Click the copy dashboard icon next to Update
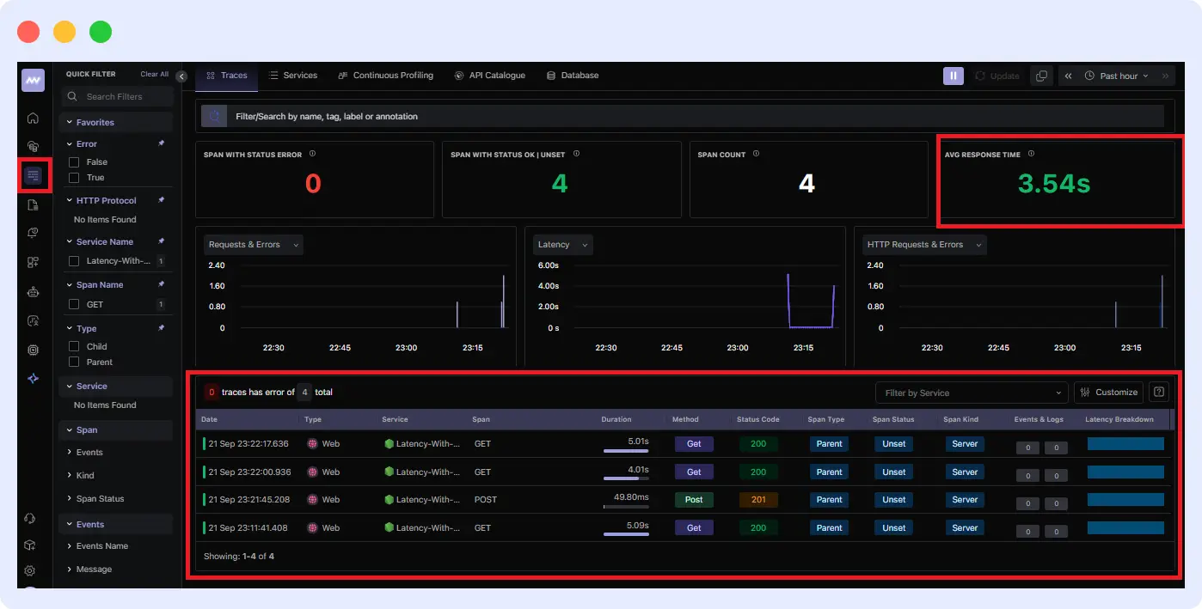 point(1040,76)
